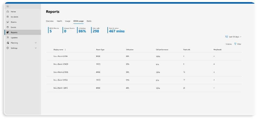Click the Unused Rooms 0 summary stat
This screenshot has width=257, height=119.
tap(69, 30)
